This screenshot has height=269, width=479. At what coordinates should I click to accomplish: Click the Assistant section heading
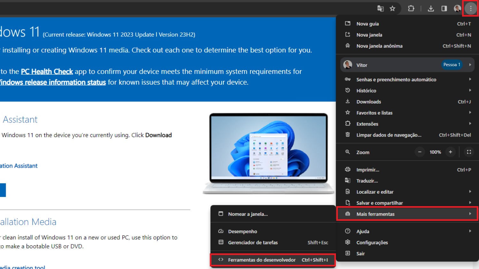[x=20, y=119]
